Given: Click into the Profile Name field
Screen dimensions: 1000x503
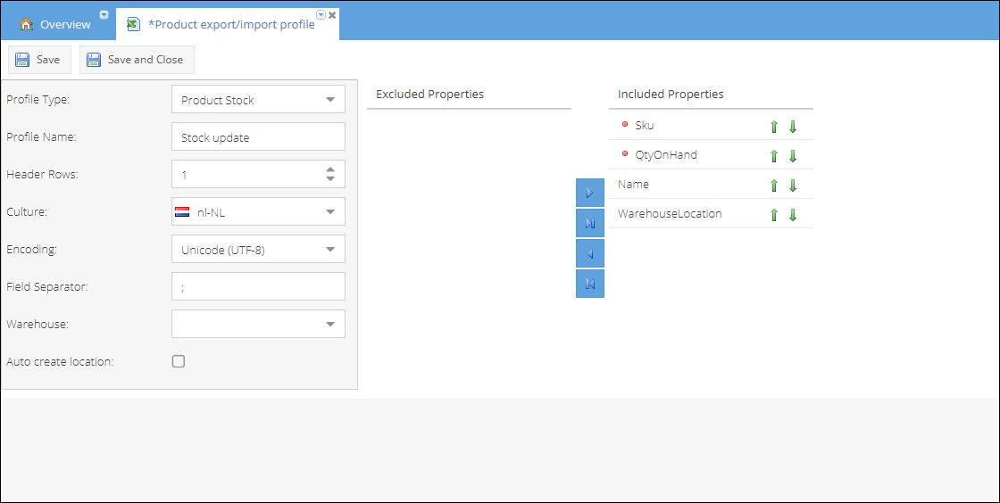Looking at the screenshot, I should click(258, 136).
